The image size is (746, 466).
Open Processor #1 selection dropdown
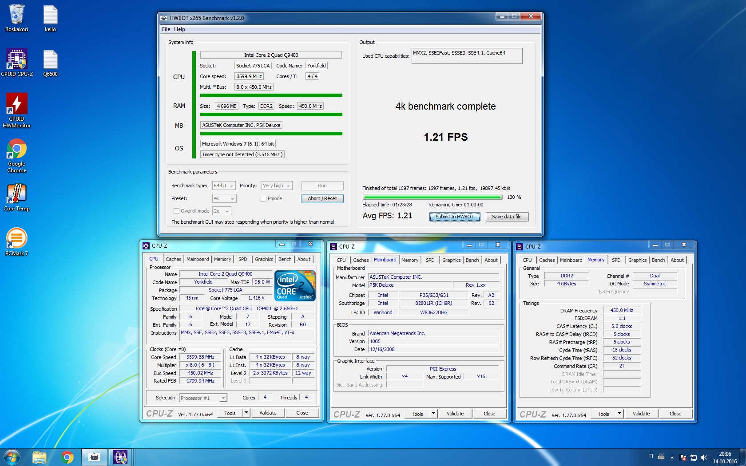point(203,398)
